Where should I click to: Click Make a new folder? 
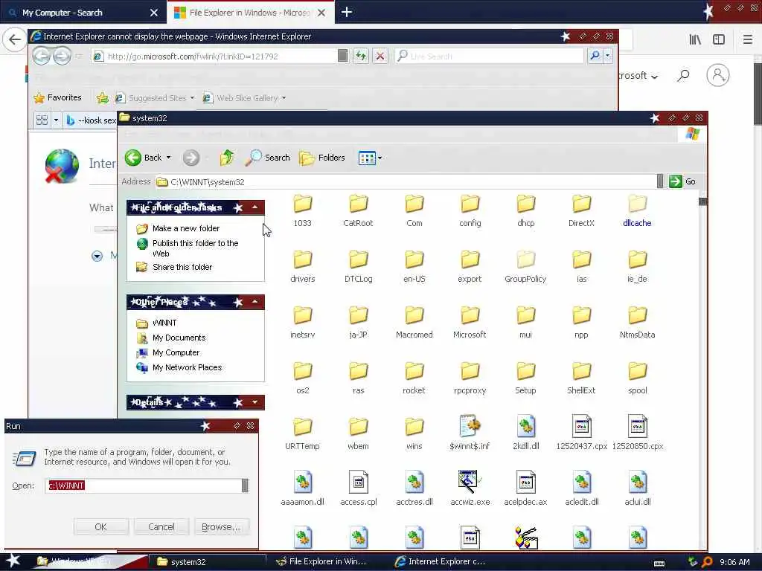[185, 228]
